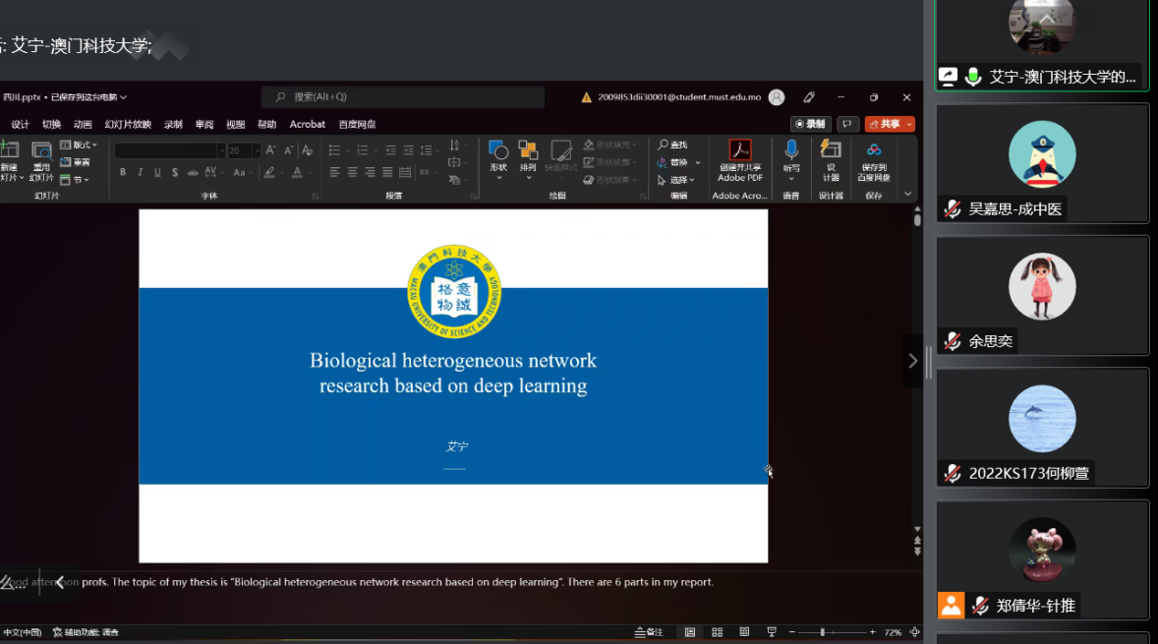Switch to Normal view in status bar
Viewport: 1158px width, 644px height.
tap(690, 632)
